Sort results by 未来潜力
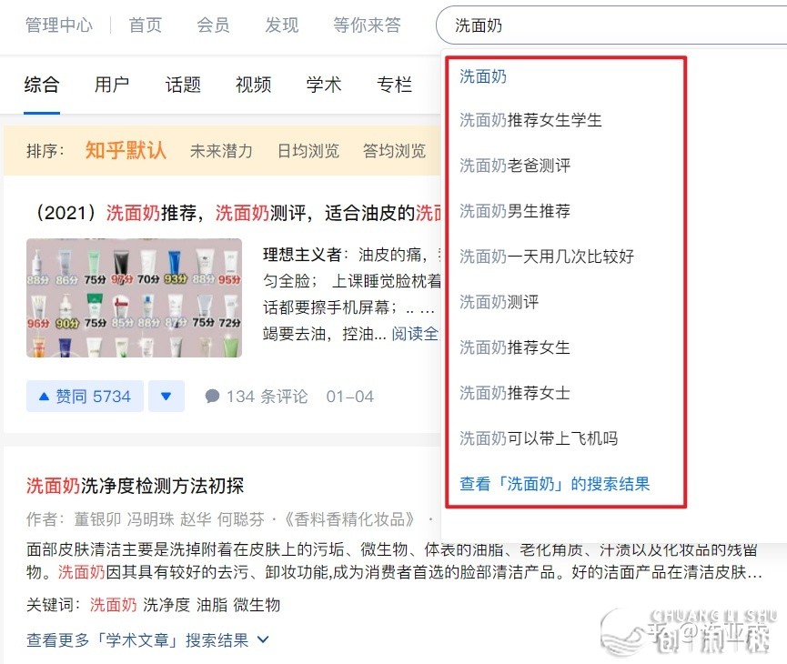The image size is (787, 664). (x=221, y=151)
